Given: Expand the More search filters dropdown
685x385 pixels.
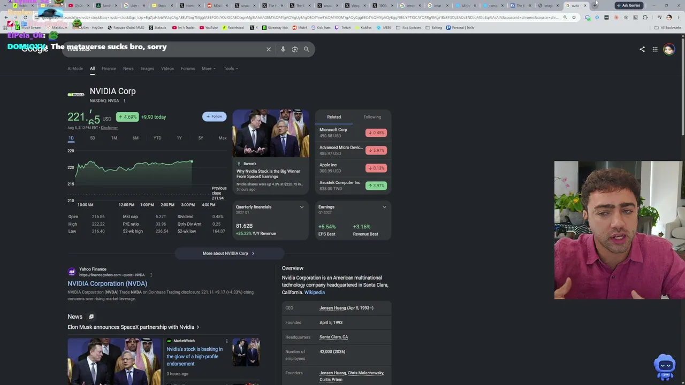Looking at the screenshot, I should [x=209, y=68].
